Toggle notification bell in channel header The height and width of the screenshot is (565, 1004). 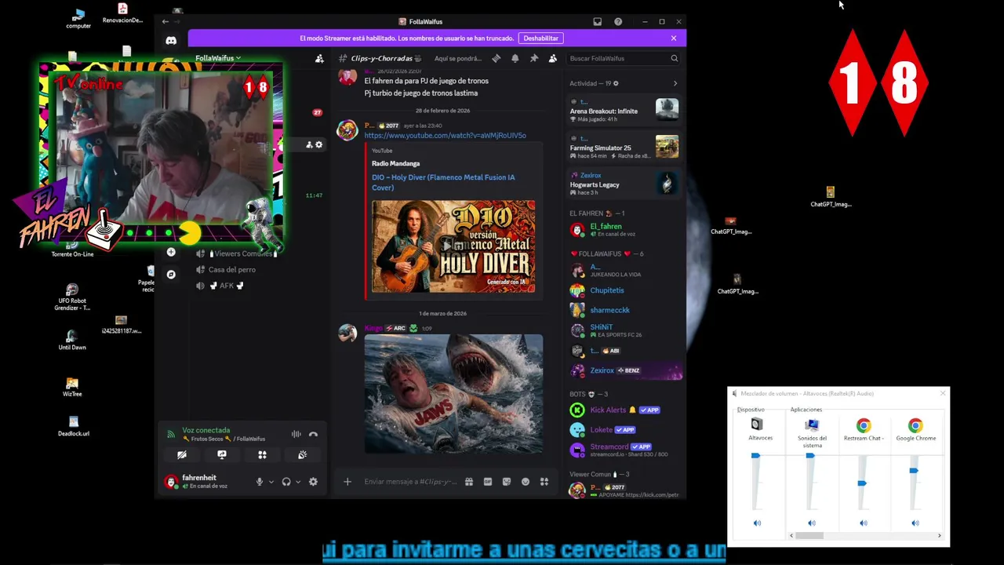515,58
